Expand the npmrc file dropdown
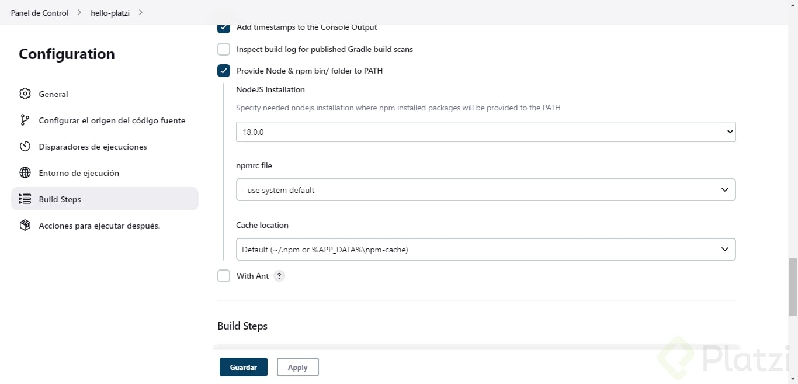 tap(485, 190)
